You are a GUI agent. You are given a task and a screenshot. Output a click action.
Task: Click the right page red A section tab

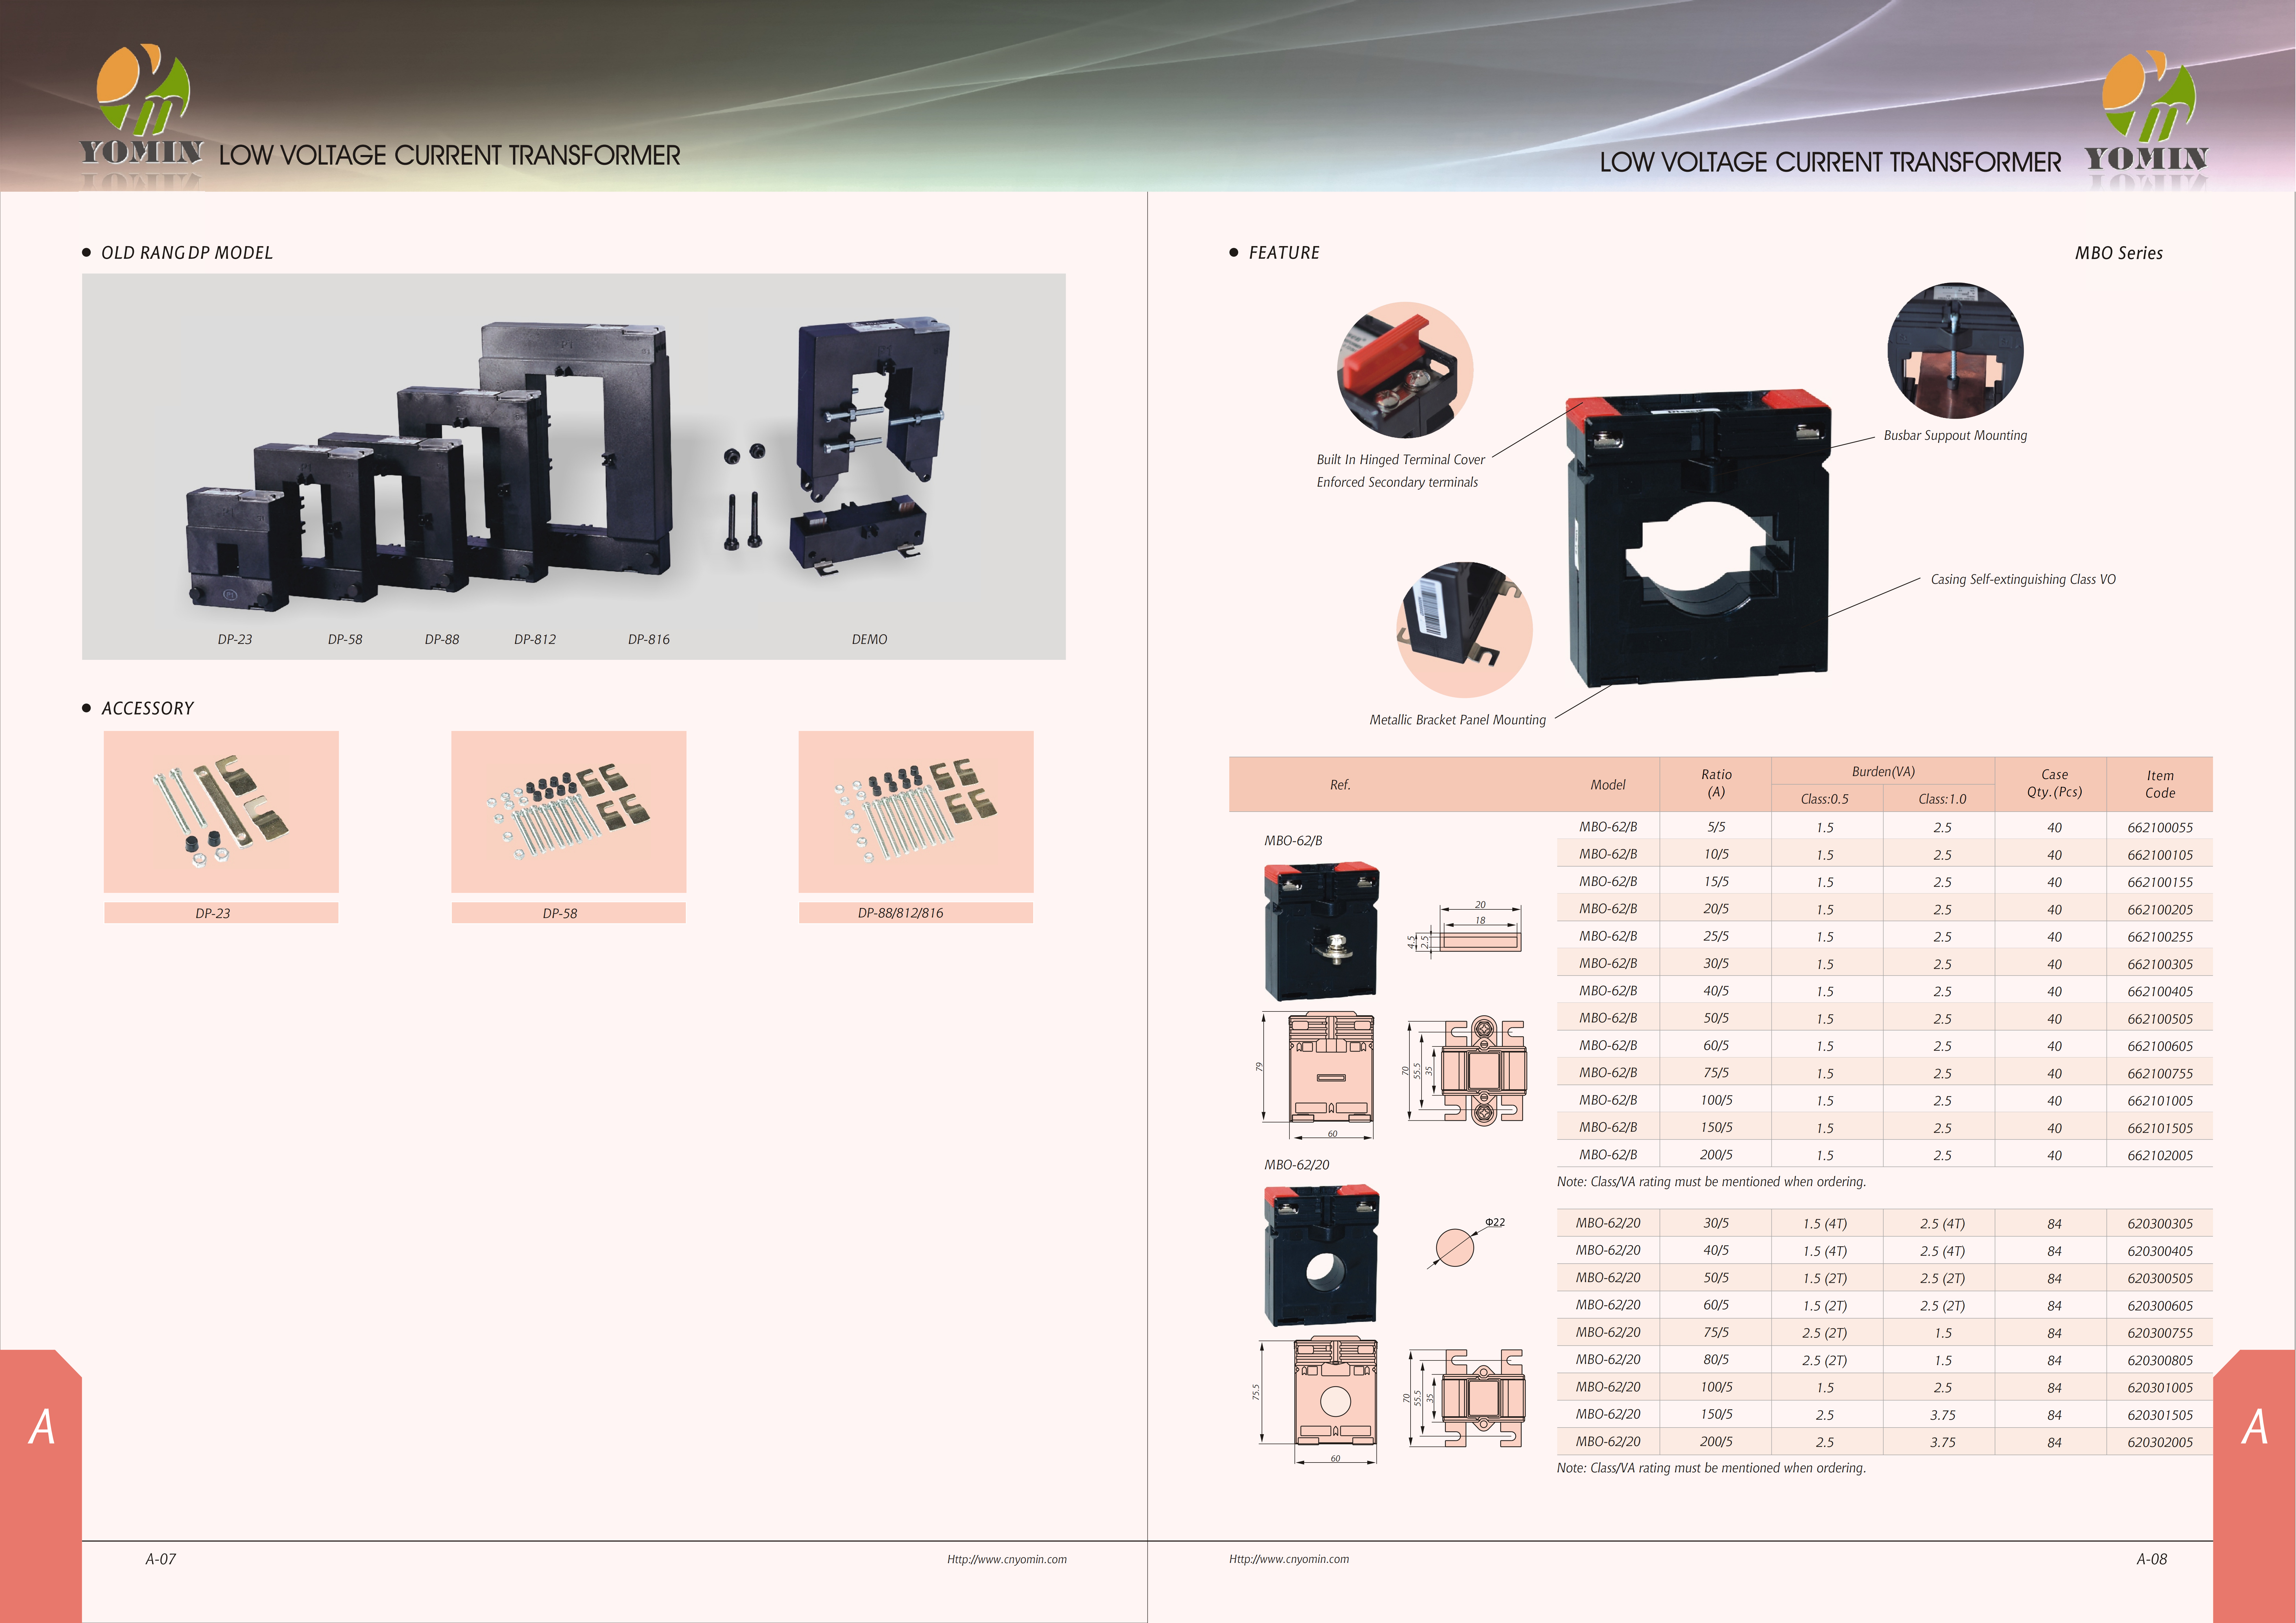pyautogui.click(x=2254, y=1486)
